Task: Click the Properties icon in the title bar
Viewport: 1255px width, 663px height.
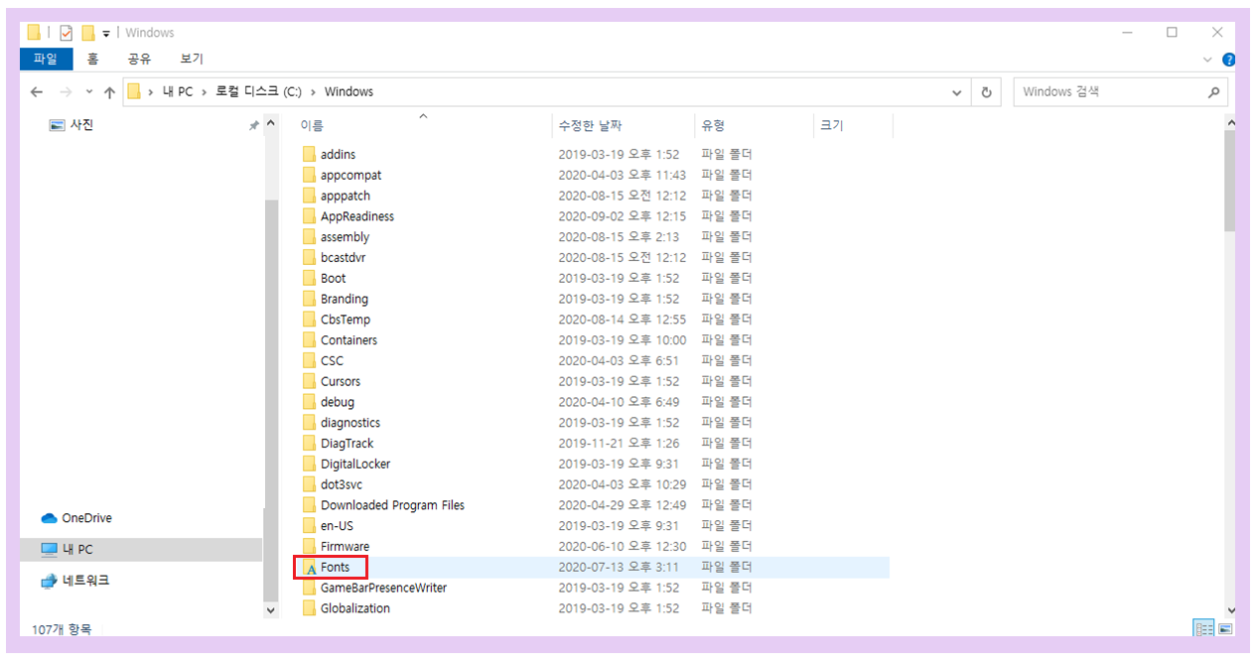Action: point(67,33)
